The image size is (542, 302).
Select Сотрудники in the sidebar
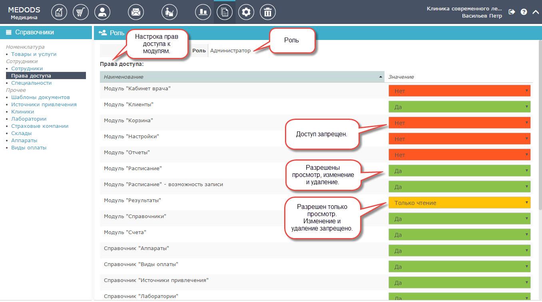27,69
